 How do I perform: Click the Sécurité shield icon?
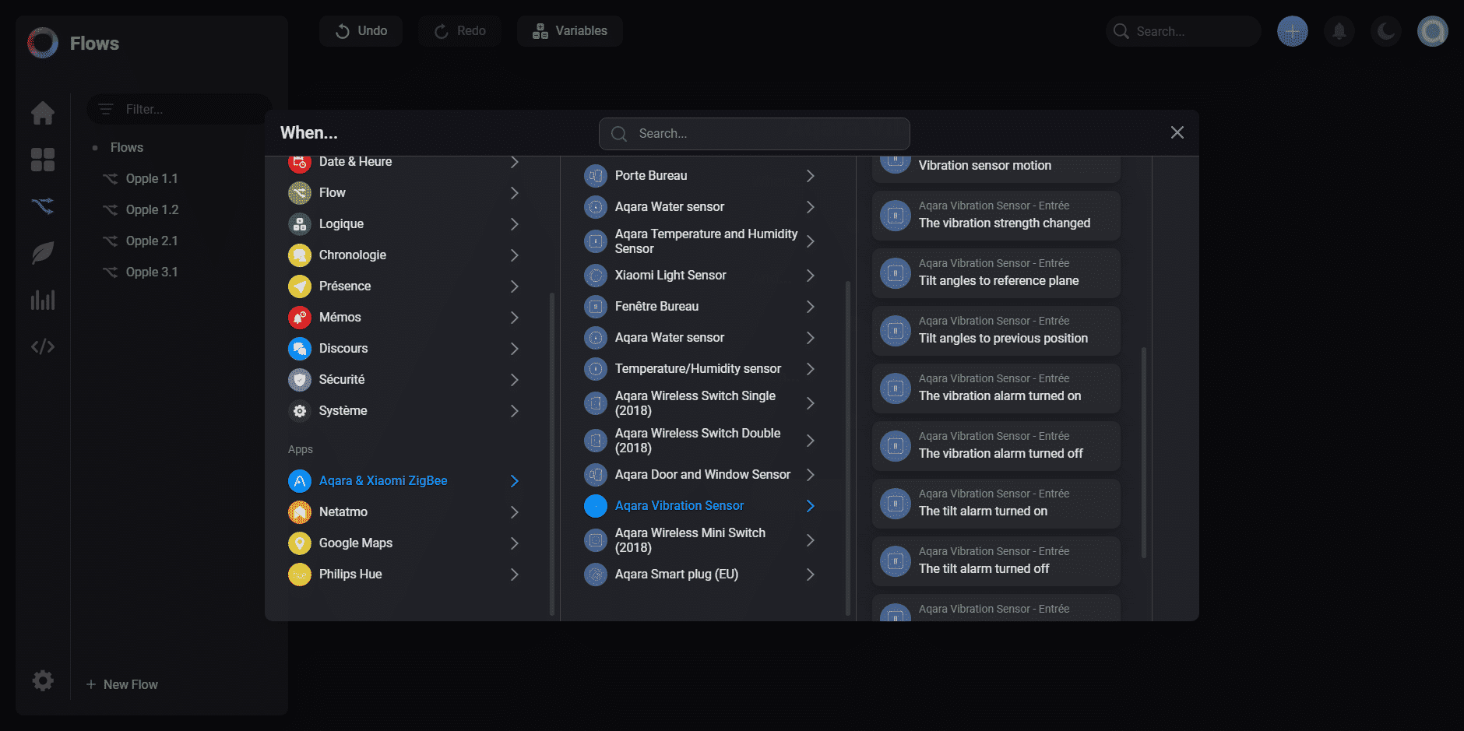tap(300, 380)
